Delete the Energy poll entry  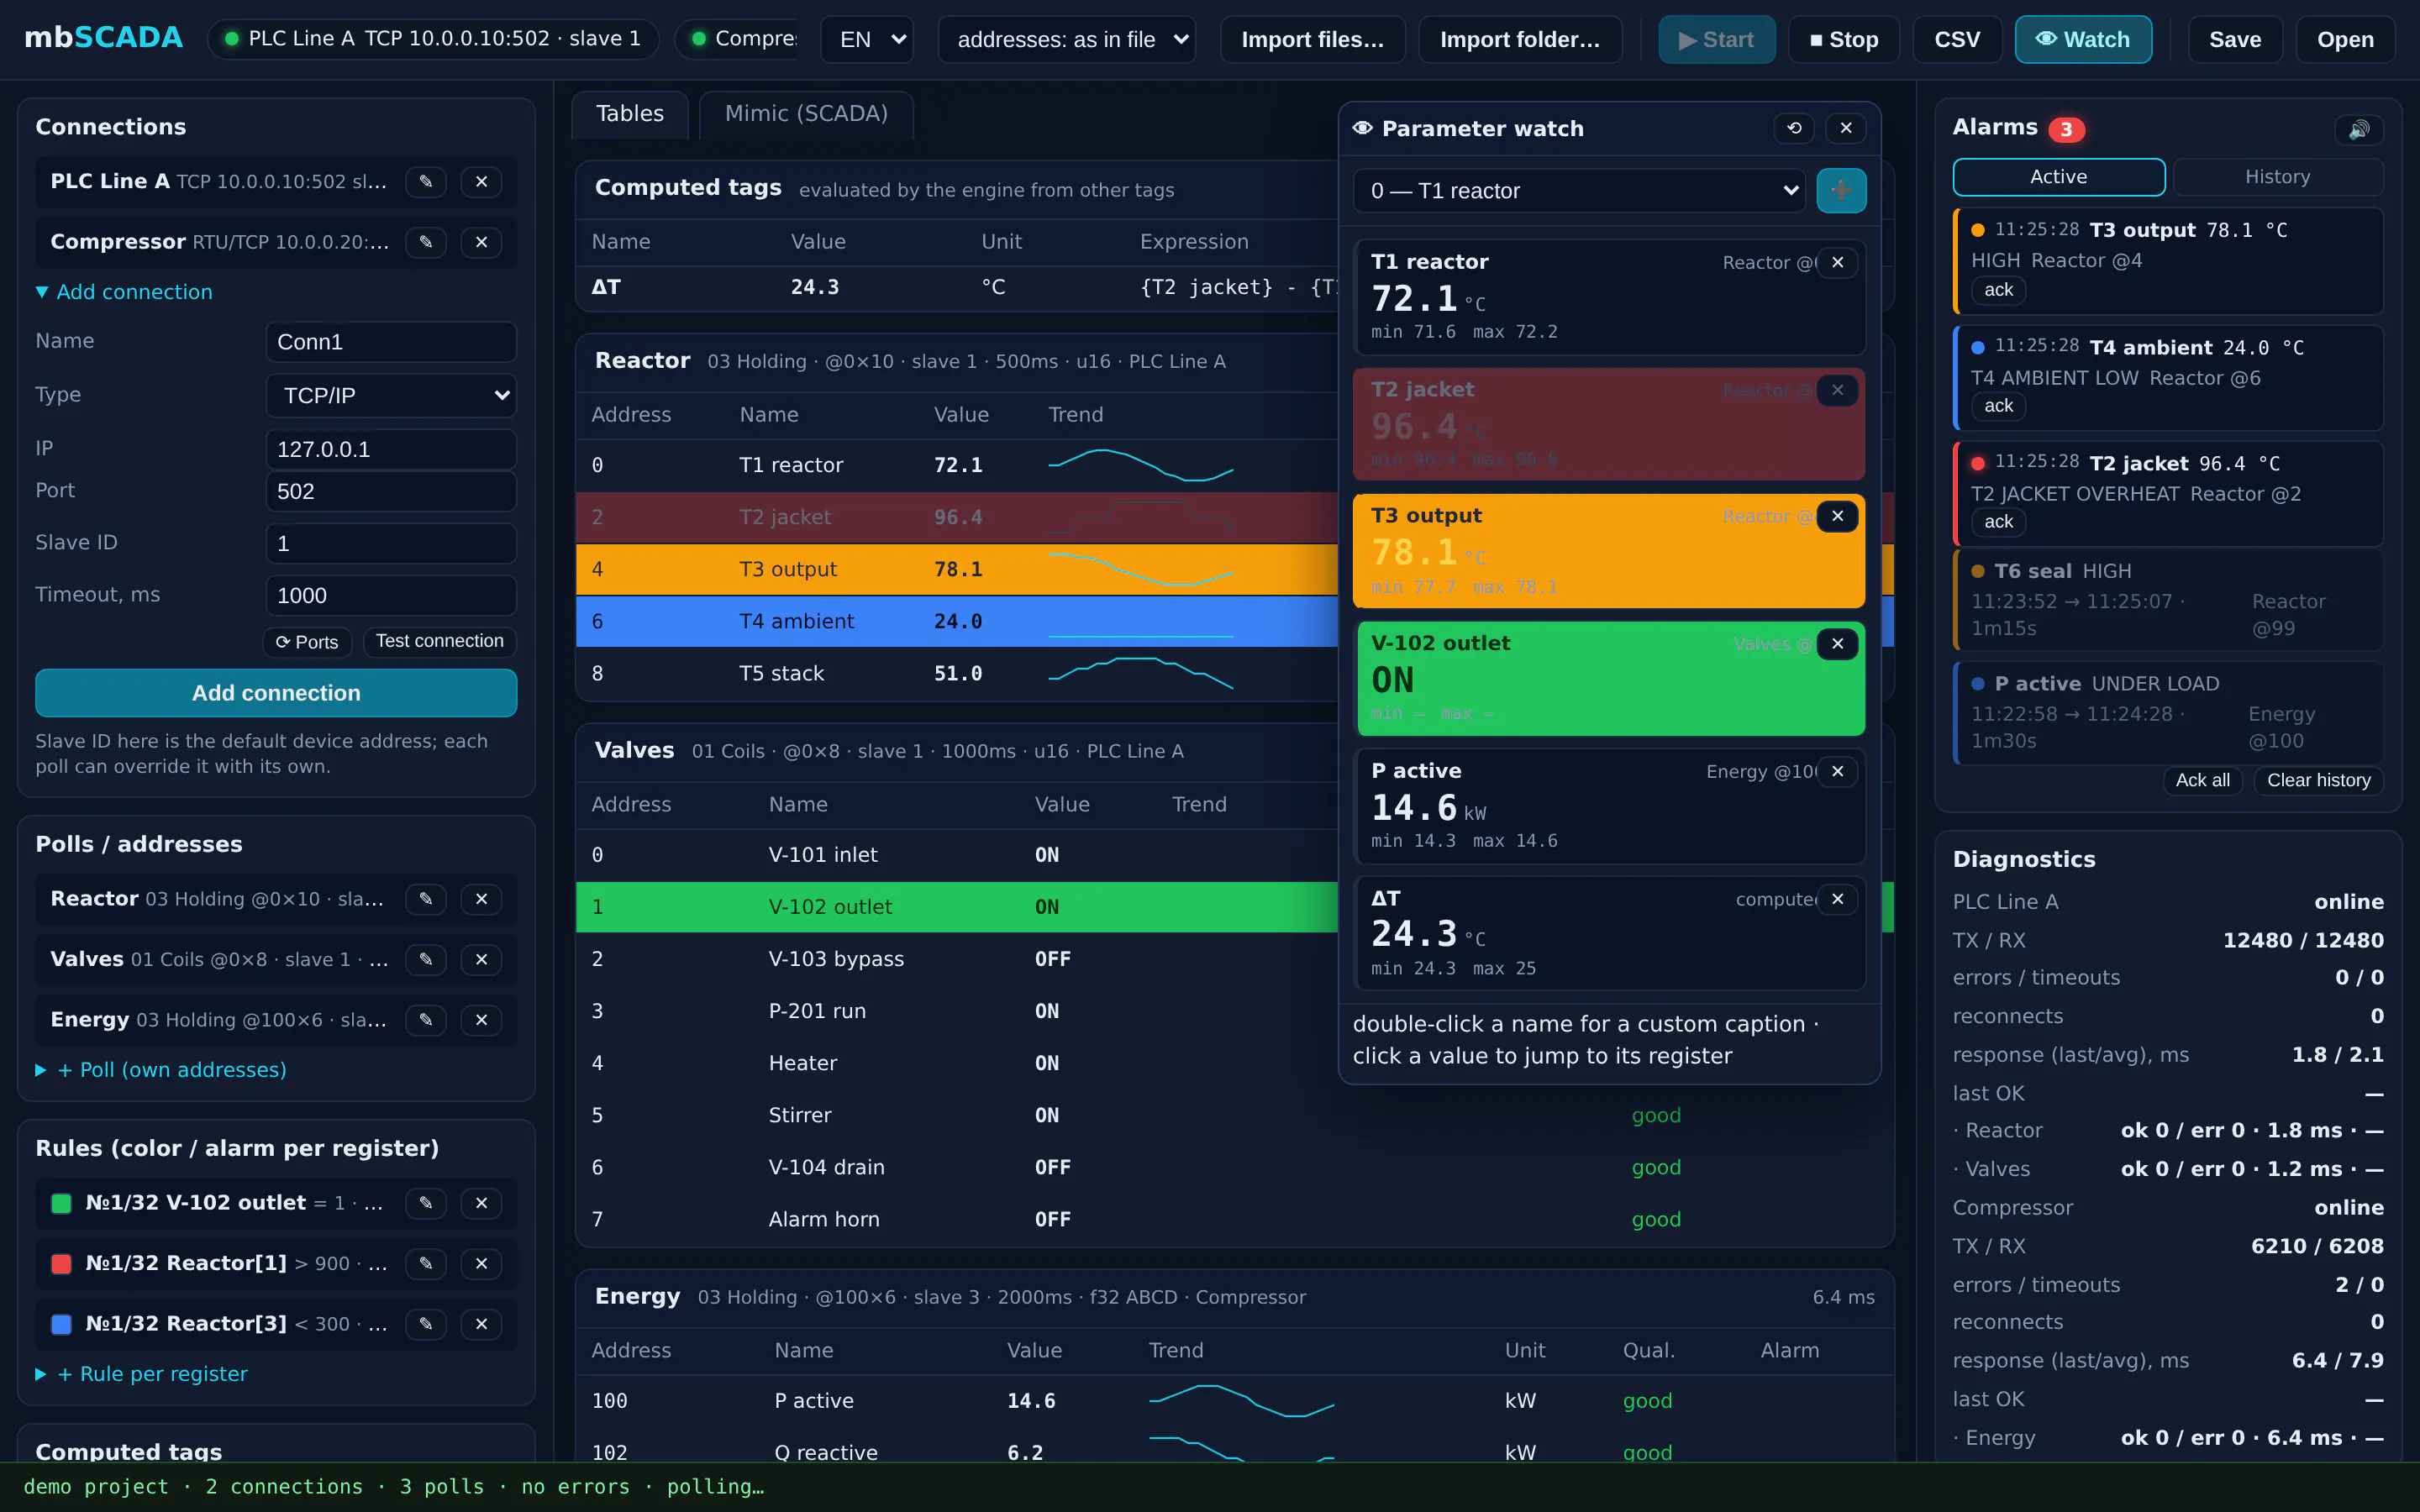[x=481, y=1020]
